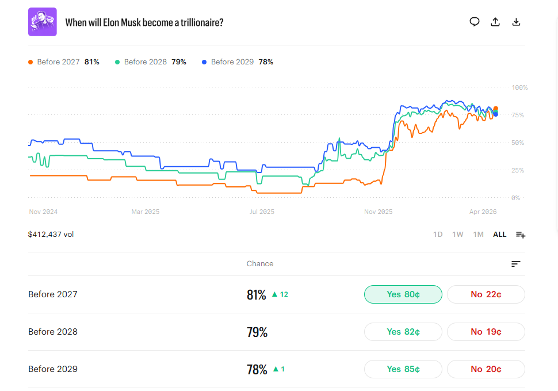Select the ALL time range
This screenshot has height=391, width=558.
(499, 235)
